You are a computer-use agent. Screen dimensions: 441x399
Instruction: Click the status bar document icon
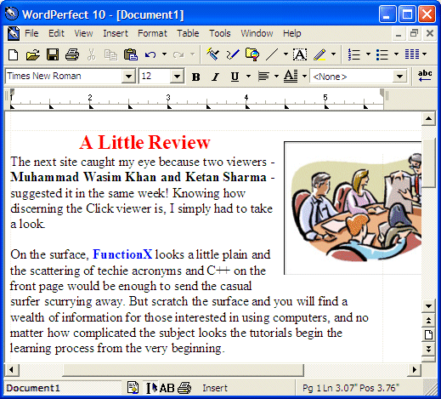tap(133, 388)
